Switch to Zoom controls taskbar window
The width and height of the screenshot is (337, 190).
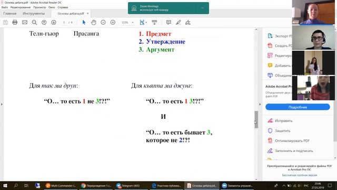[x=237, y=185]
